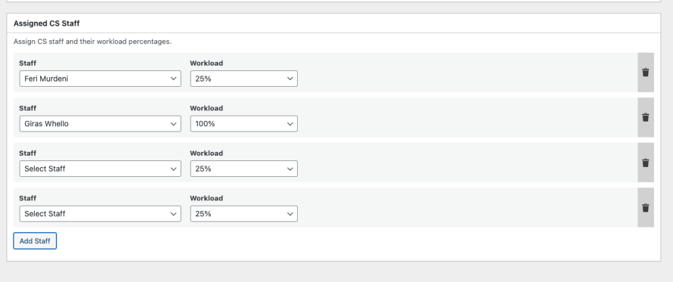The width and height of the screenshot is (673, 282).
Task: Open third row's Select Staff dropdown
Action: 101,169
